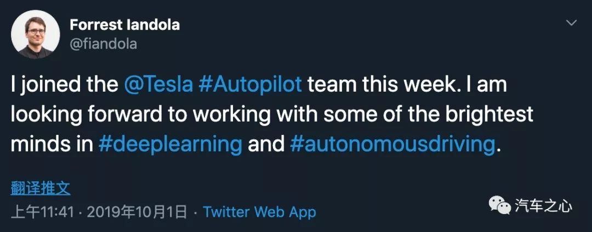Click Forrest Iandola's profile photo

[36, 35]
